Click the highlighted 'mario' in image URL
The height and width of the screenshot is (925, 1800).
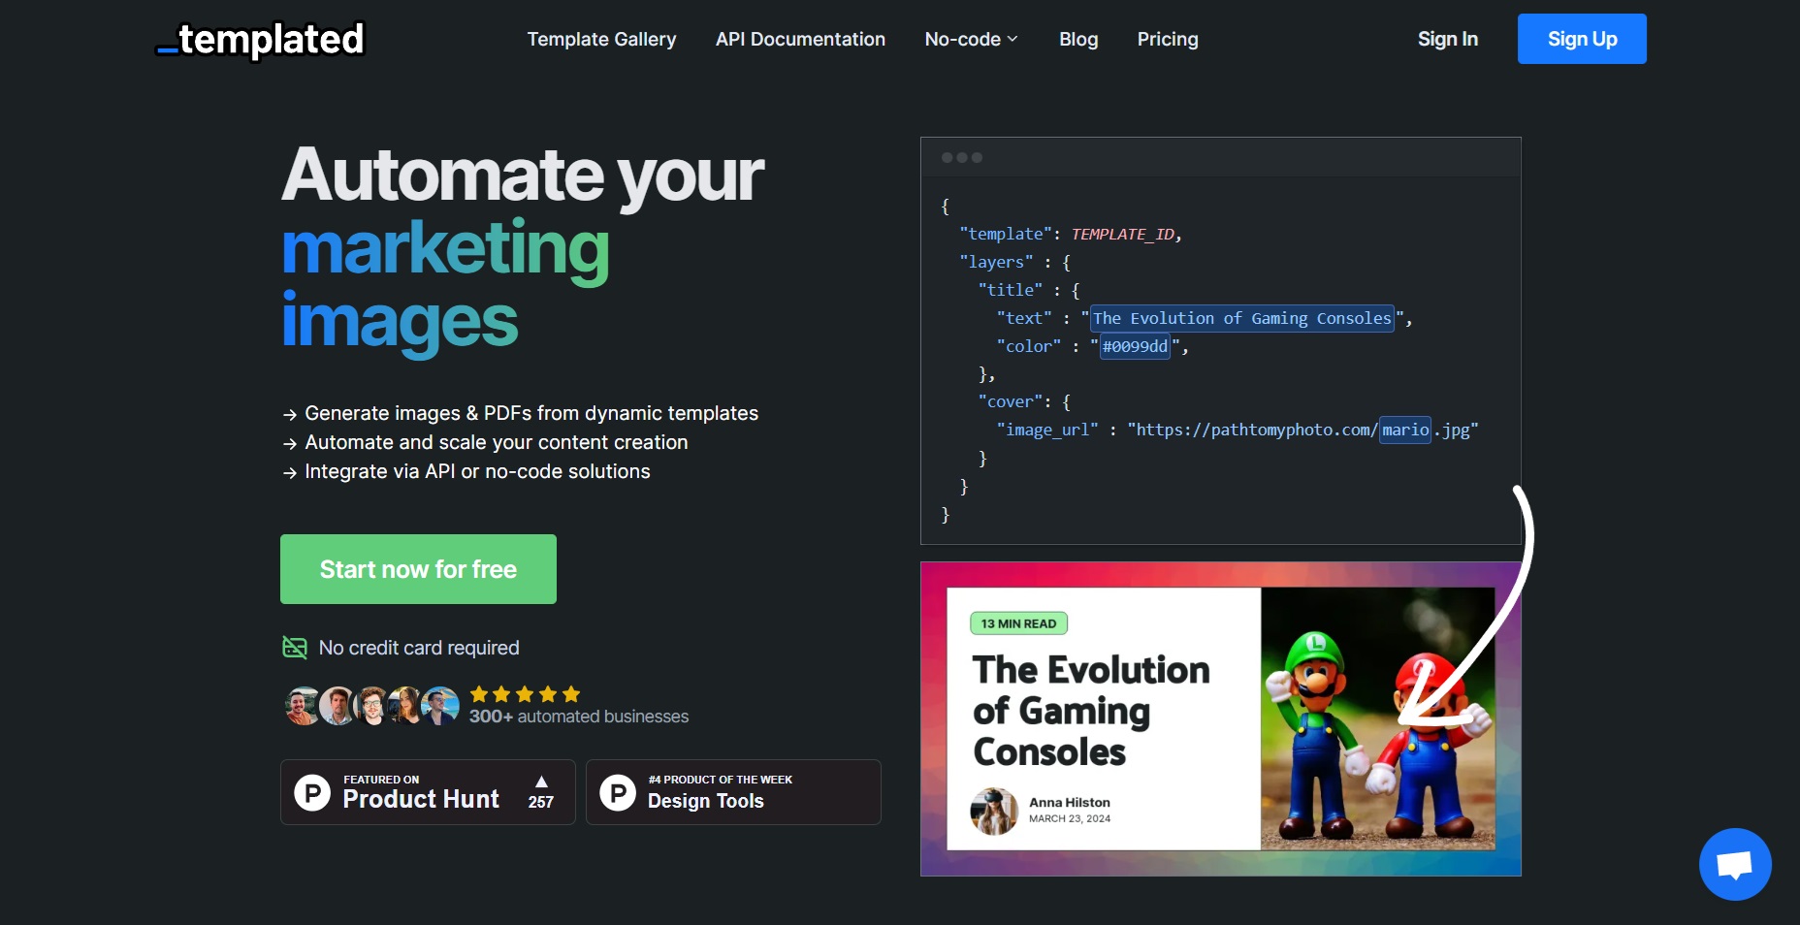tap(1405, 430)
